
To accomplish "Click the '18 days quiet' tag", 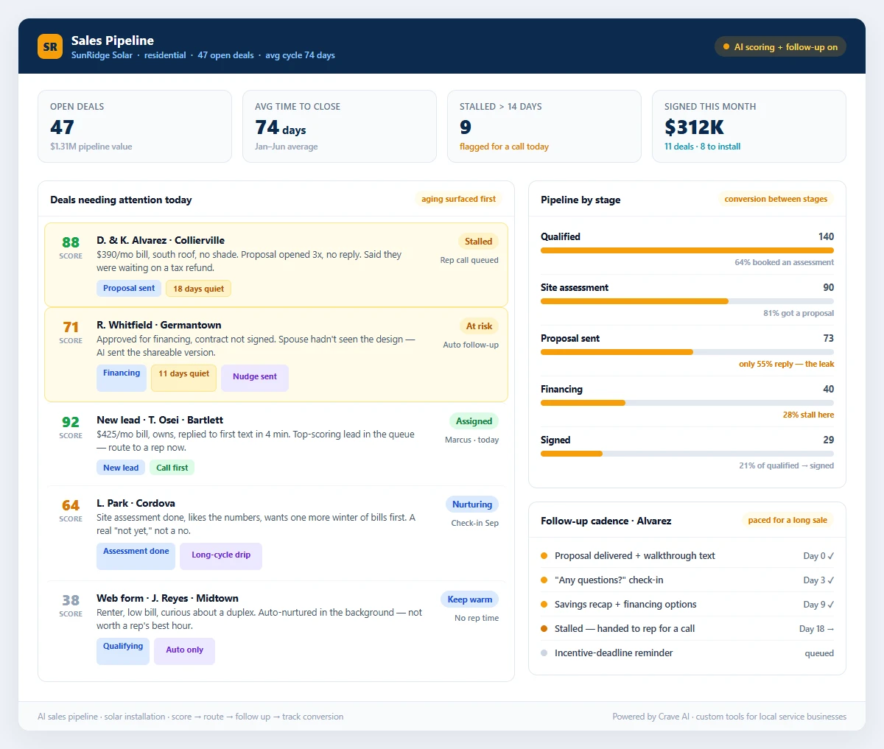I will pyautogui.click(x=199, y=289).
